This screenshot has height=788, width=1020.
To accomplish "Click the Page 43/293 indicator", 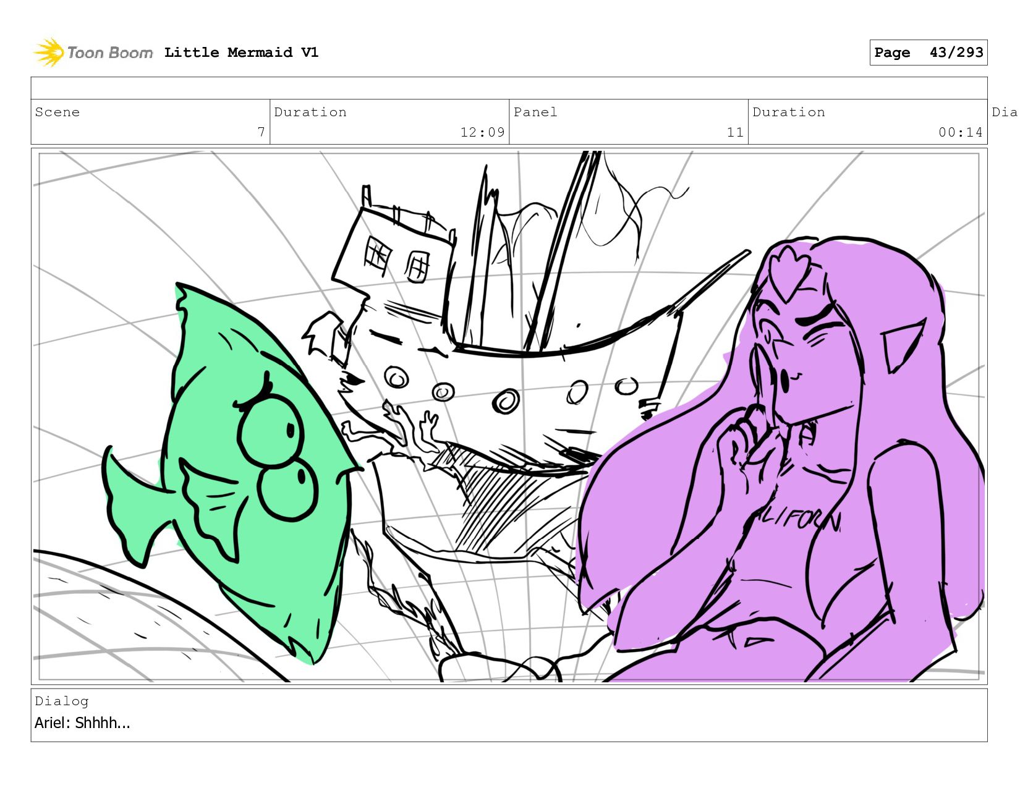I will point(928,53).
